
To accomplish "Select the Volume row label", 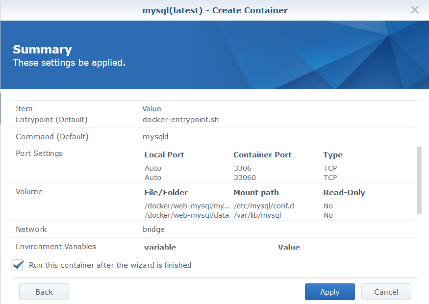I will coord(29,192).
